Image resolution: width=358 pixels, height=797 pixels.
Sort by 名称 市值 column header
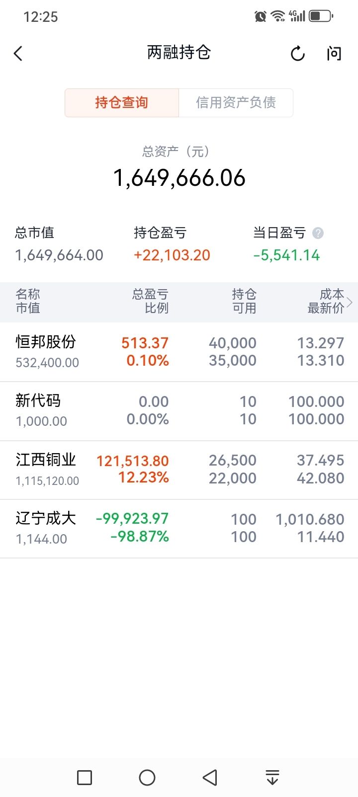(x=28, y=302)
